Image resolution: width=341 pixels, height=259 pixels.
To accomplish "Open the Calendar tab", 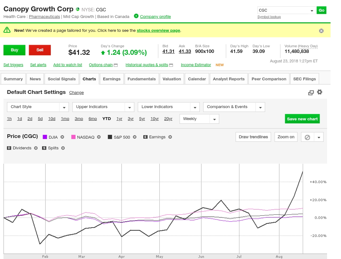I will tap(197, 79).
